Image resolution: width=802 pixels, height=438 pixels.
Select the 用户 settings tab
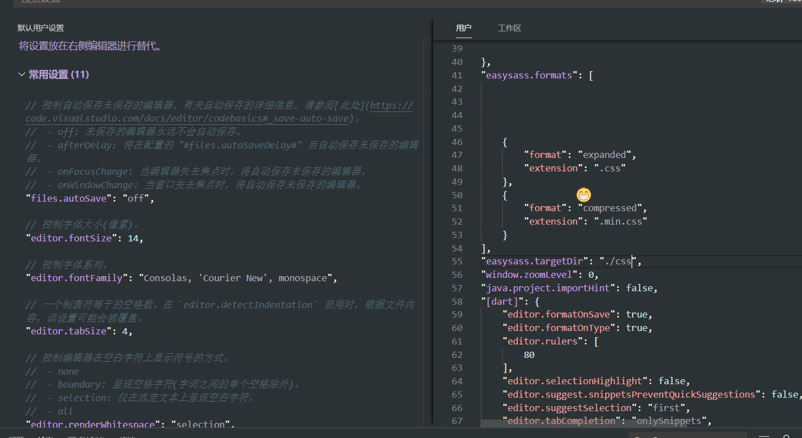coord(463,27)
